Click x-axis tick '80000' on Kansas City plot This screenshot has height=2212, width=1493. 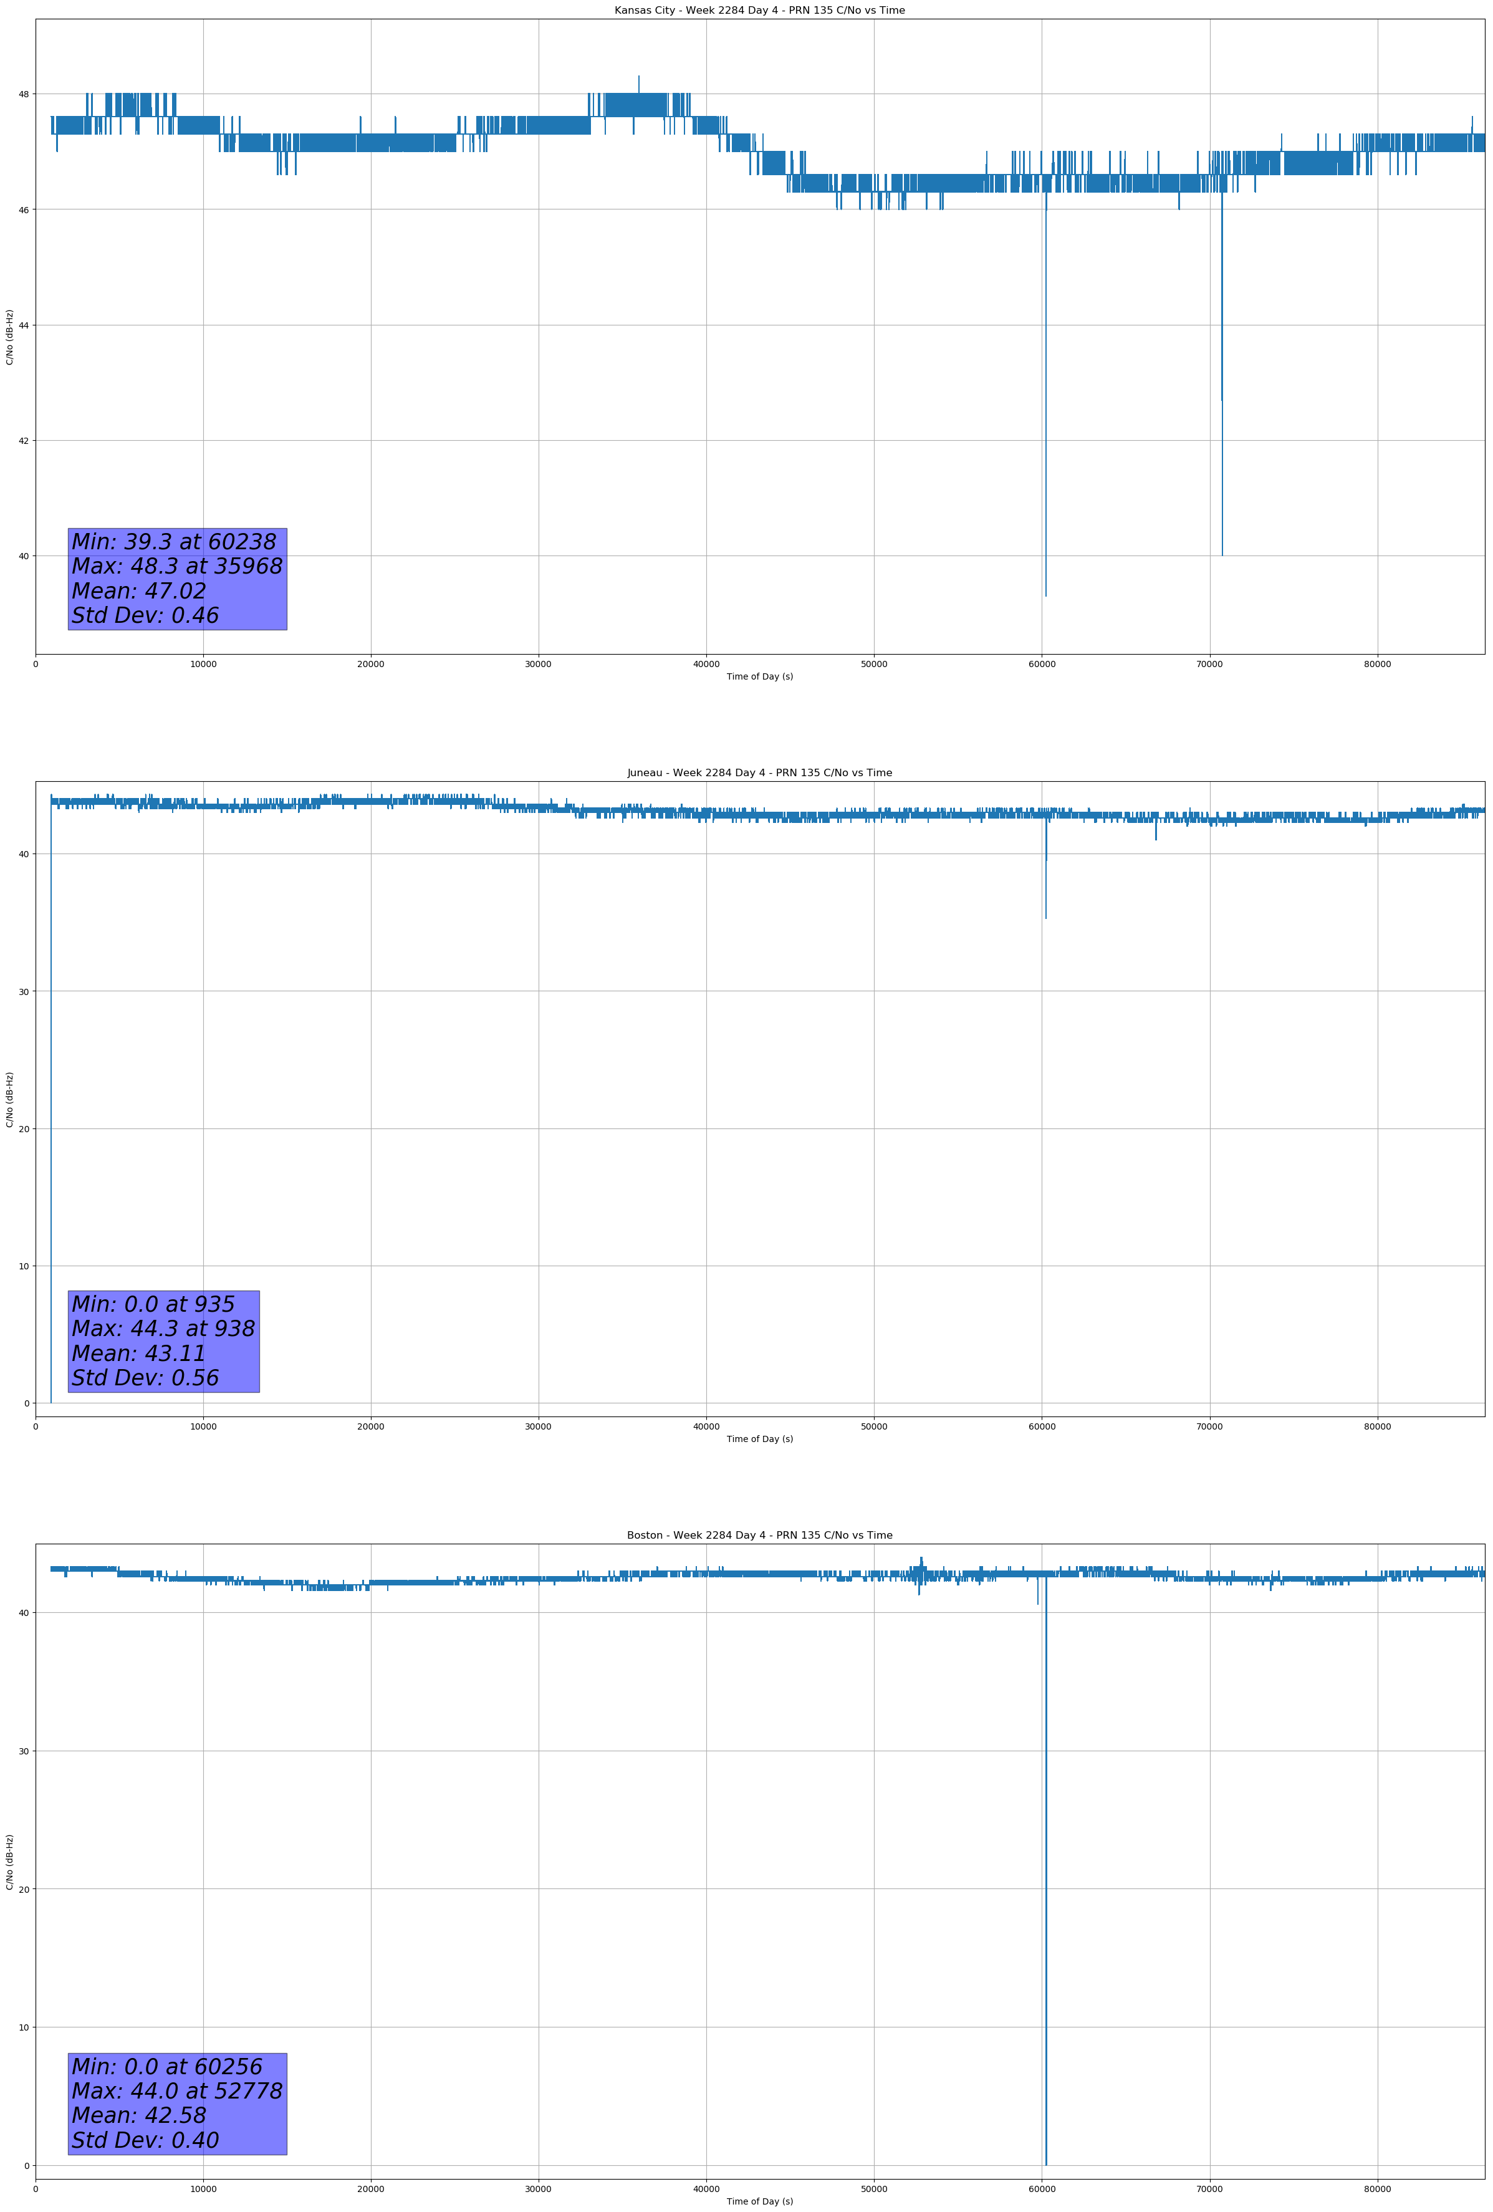(1377, 665)
